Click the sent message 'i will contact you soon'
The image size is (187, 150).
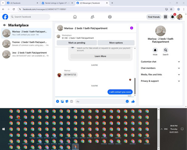click(x=120, y=92)
